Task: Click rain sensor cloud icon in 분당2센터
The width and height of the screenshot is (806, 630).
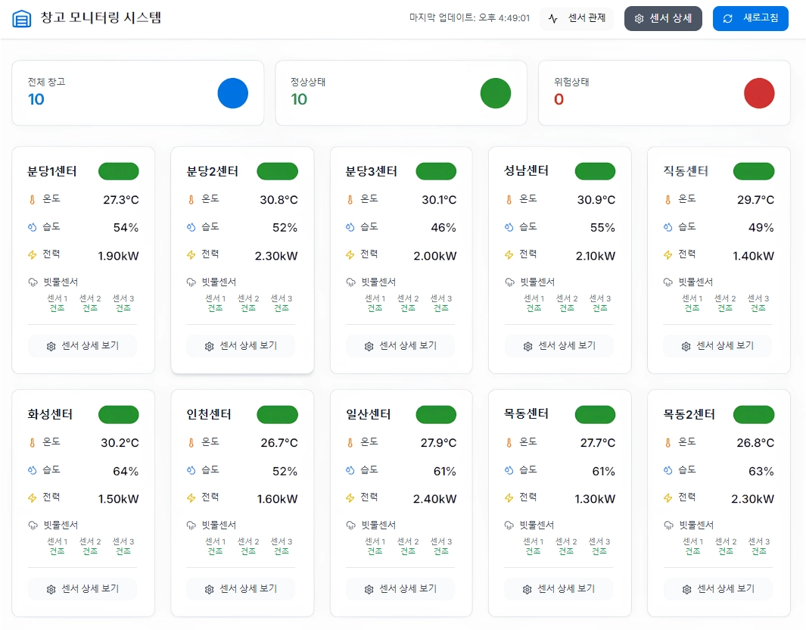Action: click(x=191, y=282)
